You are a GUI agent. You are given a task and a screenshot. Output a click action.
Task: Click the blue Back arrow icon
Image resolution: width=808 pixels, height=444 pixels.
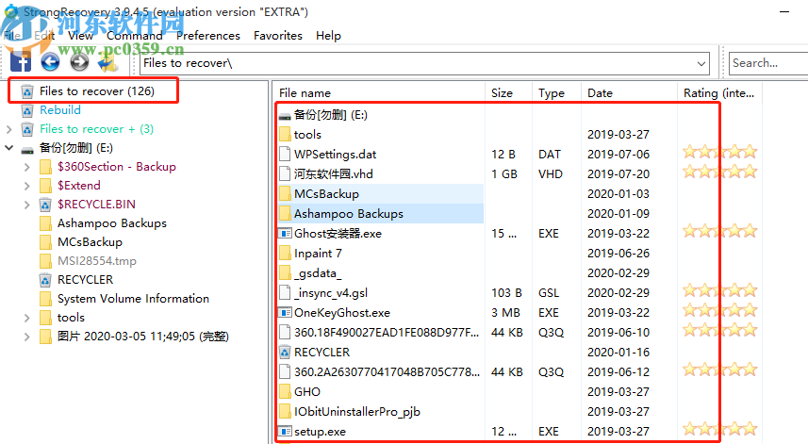[50, 62]
